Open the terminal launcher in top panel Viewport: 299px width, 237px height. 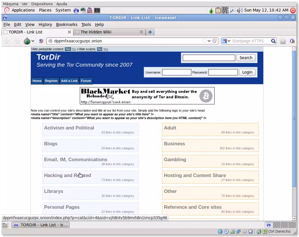click(x=97, y=10)
